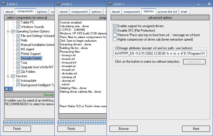The width and height of the screenshot is (213, 136).
Task: Click the 'advanced options' header bar
Action: click(x=160, y=18)
